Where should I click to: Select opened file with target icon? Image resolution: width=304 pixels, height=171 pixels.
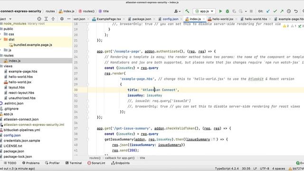39,19
